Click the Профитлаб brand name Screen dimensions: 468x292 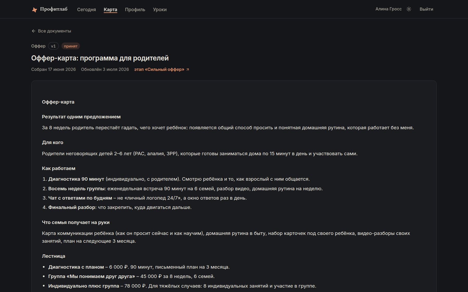54,9
